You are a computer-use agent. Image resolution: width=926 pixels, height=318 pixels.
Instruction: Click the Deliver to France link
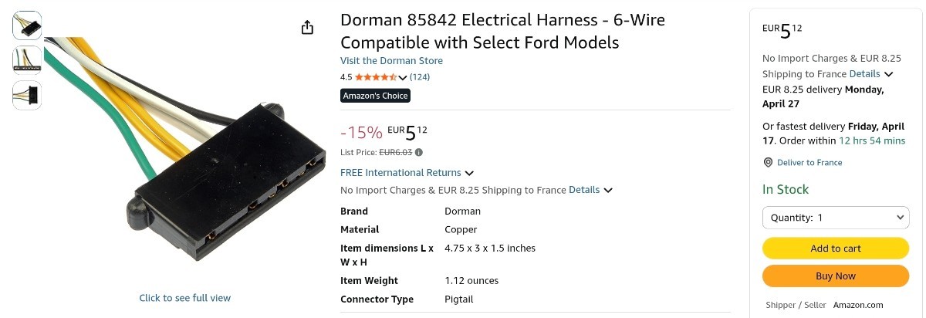[x=809, y=163]
